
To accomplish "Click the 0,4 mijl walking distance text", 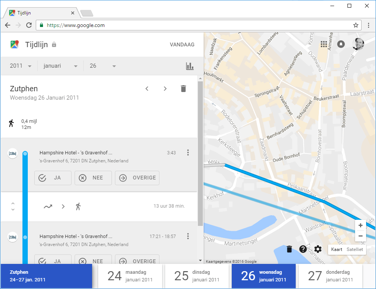I will tap(29, 121).
